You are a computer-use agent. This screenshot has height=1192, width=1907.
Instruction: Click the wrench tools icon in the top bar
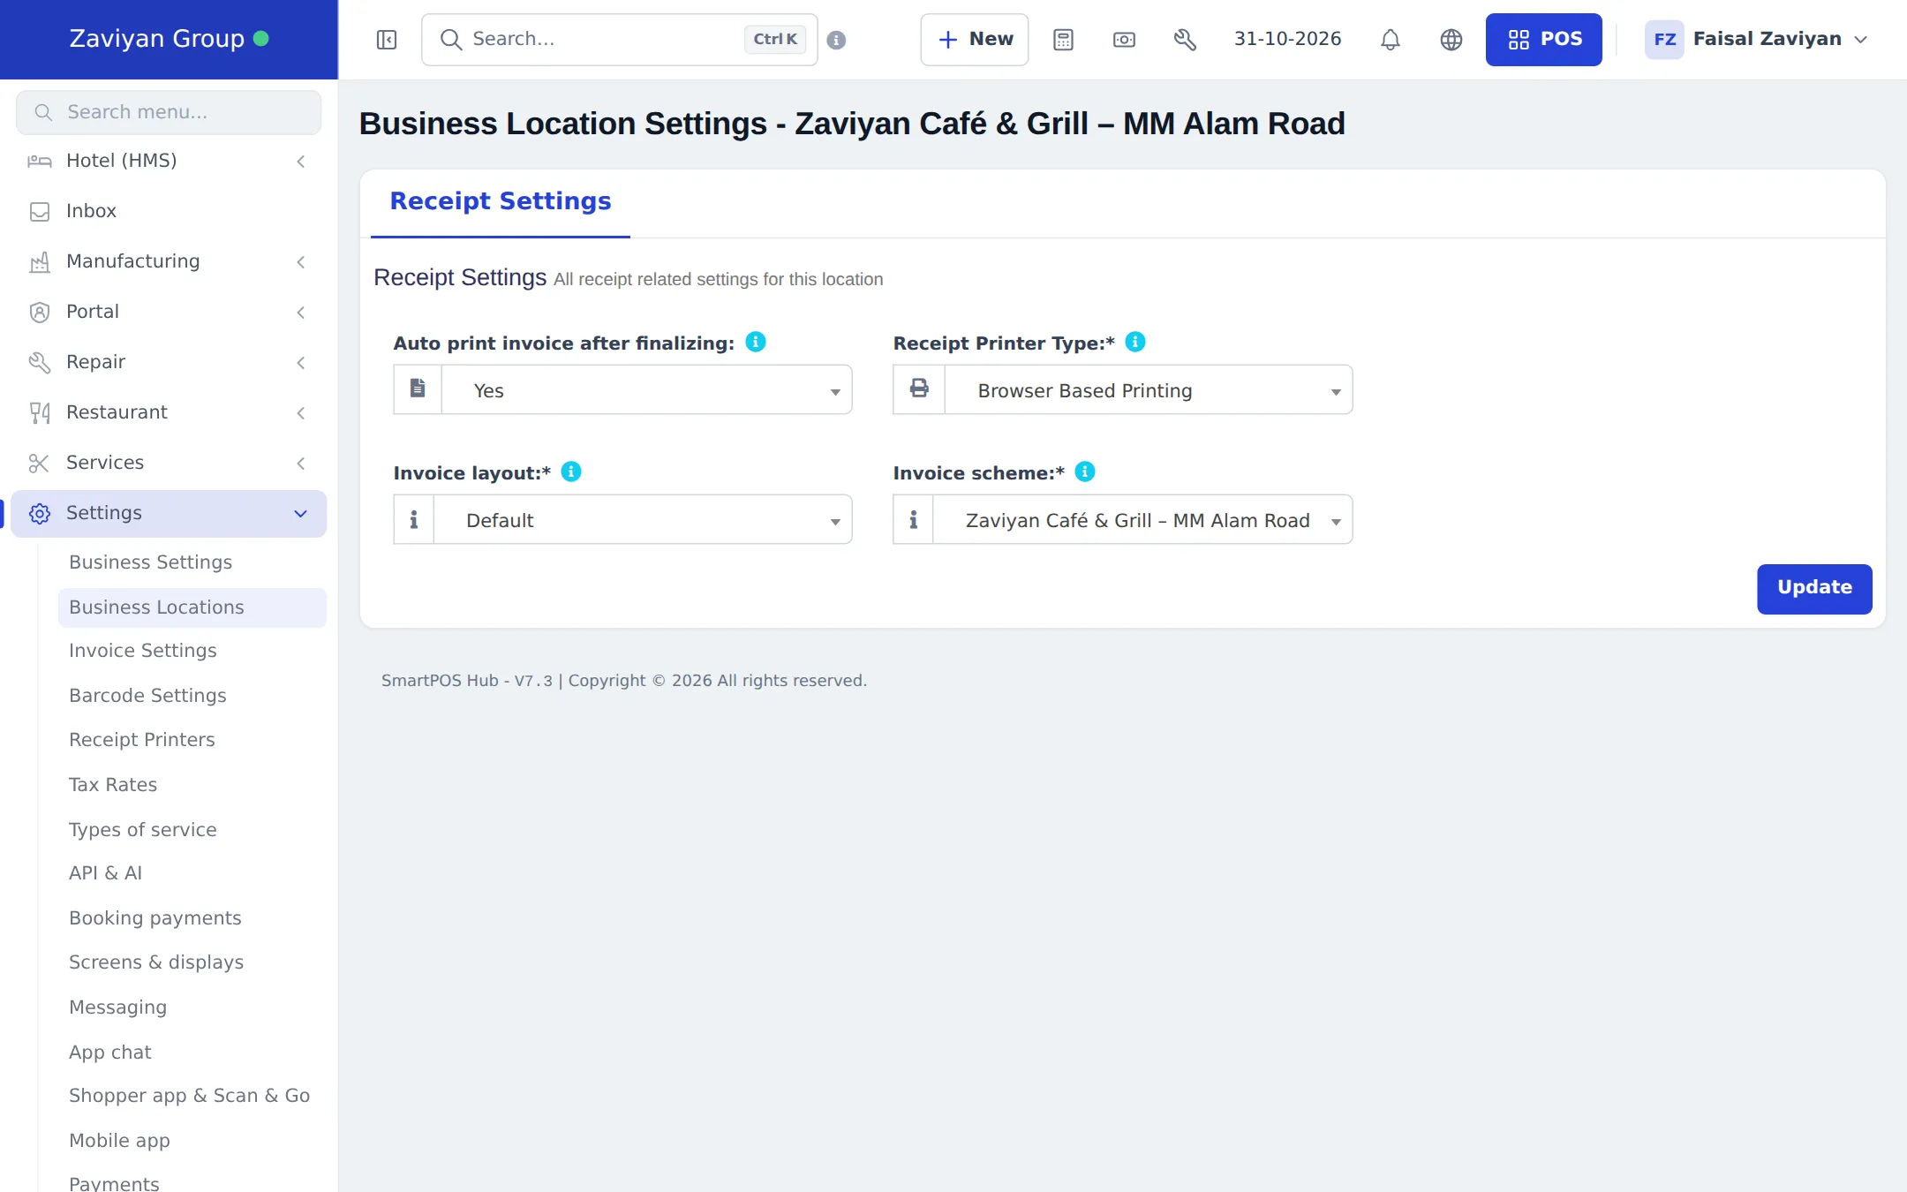[x=1185, y=40]
